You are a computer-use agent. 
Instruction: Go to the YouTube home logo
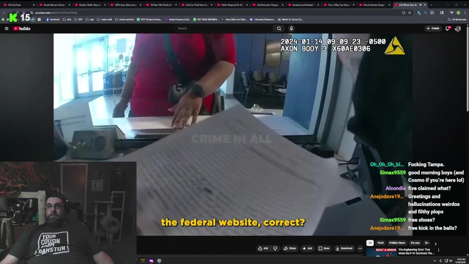point(22,28)
